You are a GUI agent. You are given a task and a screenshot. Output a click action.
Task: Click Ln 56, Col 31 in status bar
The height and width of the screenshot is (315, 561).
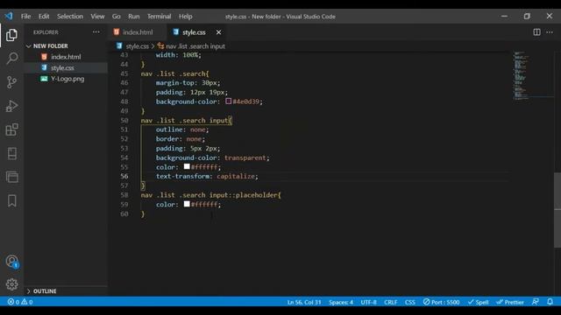(304, 302)
